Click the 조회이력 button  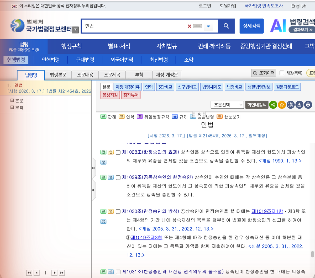pos(264,73)
